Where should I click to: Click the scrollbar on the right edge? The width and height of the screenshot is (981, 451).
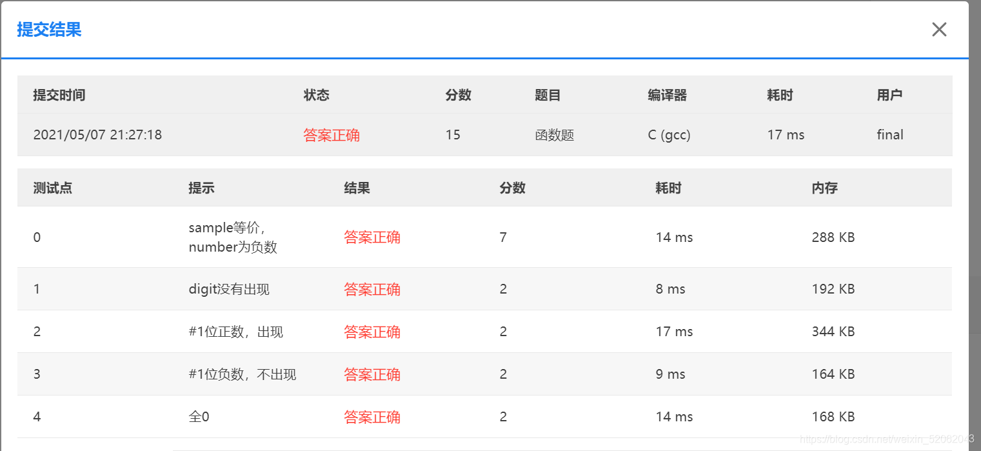point(975,226)
